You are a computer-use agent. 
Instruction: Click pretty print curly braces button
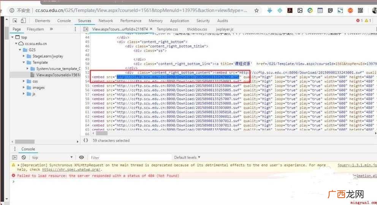[86, 141]
